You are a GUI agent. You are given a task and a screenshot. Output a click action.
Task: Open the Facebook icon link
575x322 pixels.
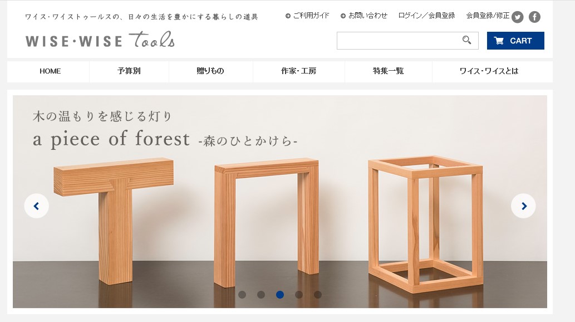(534, 17)
